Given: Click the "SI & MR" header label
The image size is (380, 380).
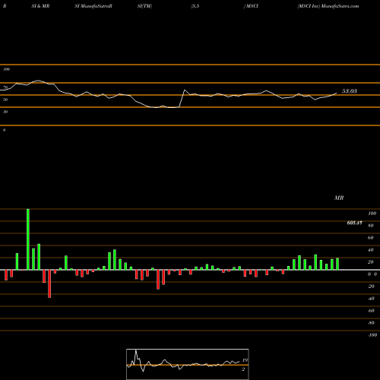Looking at the screenshot, I should [40, 6].
